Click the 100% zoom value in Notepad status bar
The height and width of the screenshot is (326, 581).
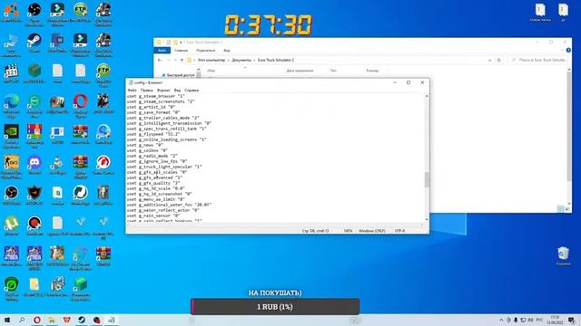point(348,231)
